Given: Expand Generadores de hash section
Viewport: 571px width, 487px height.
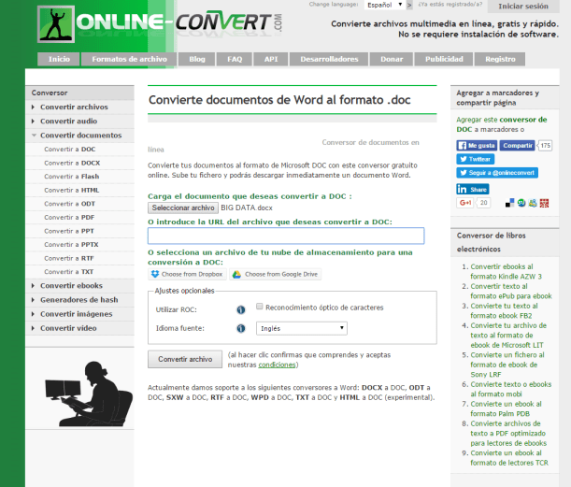Looking at the screenshot, I should [x=79, y=300].
